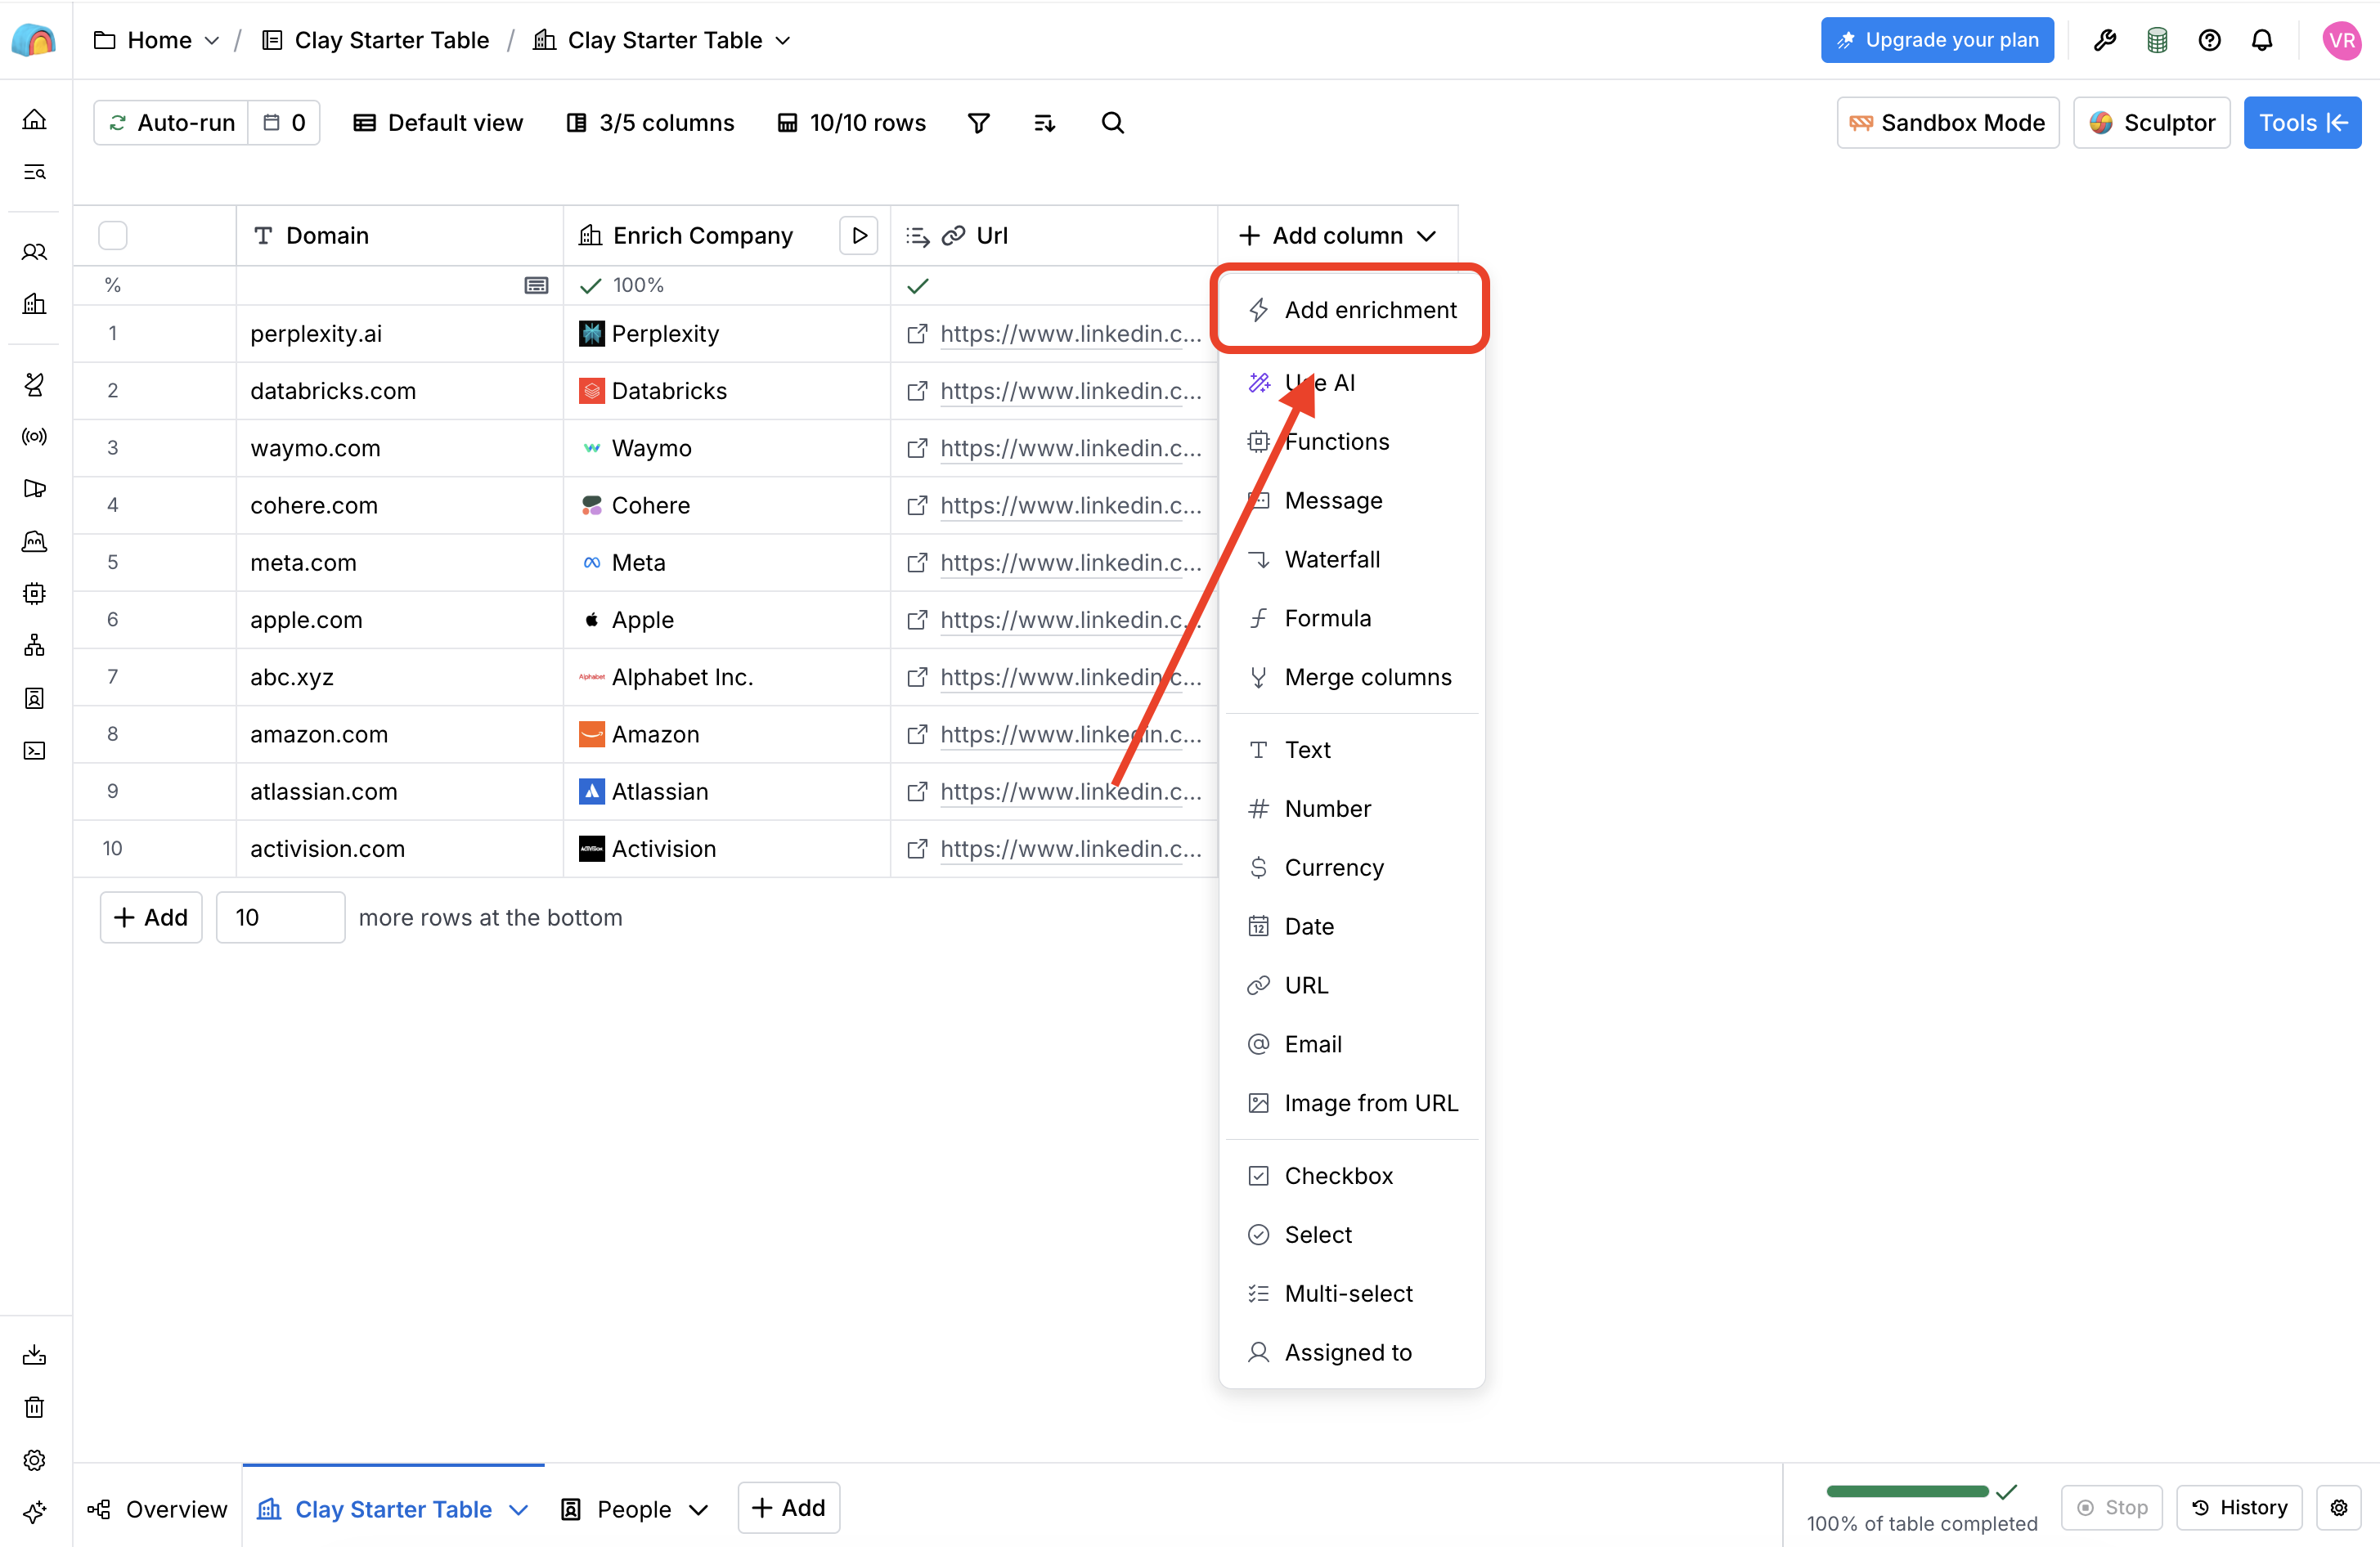Viewport: 2380px width, 1547px height.
Task: Open the 10/10 rows selector
Action: (x=852, y=123)
